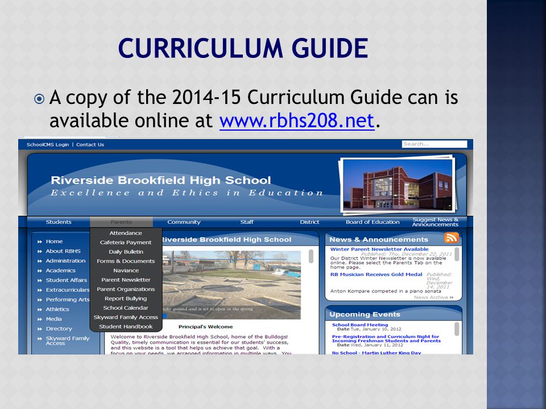Click the Riverside Brookfield High School banner title
Screen dimensions: 546x409
tap(160, 180)
